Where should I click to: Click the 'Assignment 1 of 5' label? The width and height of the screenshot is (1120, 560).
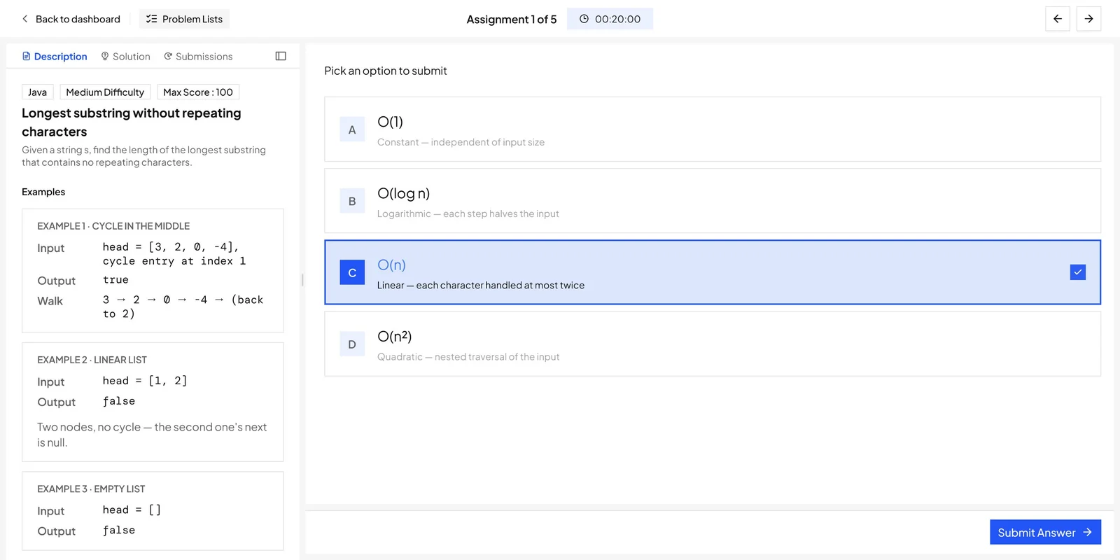tap(512, 20)
